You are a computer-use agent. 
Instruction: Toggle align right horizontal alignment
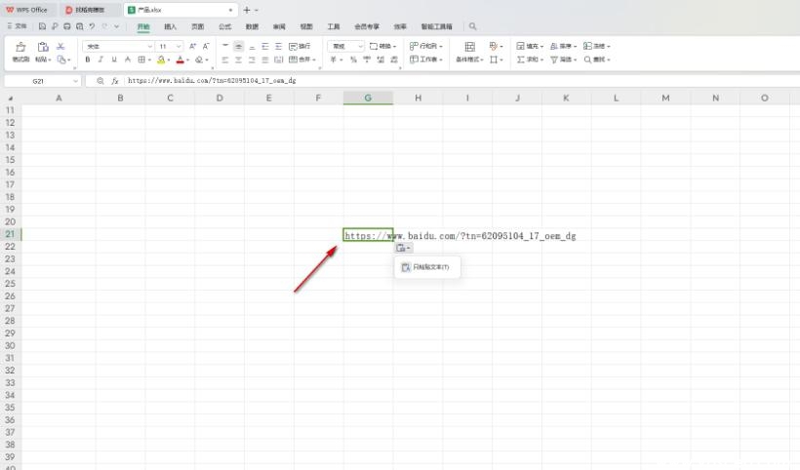click(252, 59)
